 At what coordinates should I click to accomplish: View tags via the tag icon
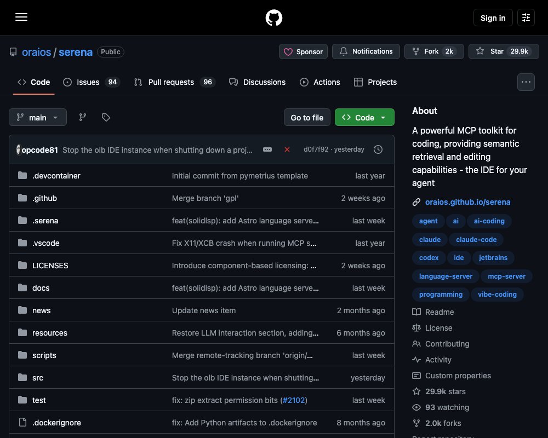pos(106,117)
